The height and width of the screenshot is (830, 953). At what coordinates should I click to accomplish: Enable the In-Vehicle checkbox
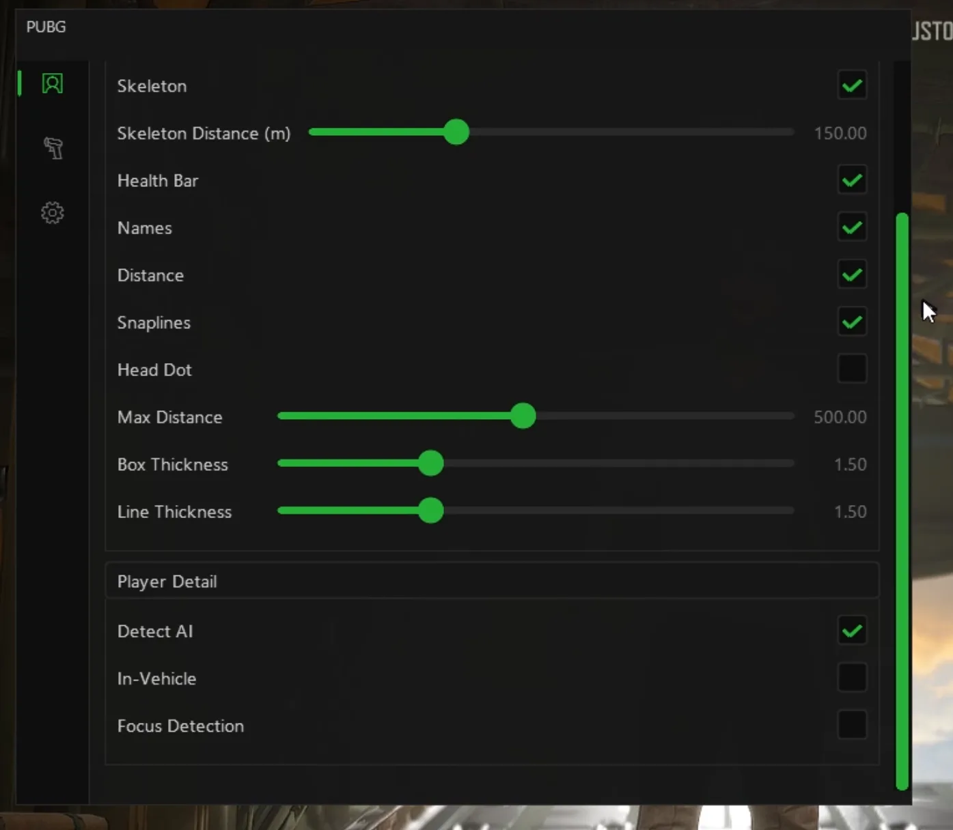(x=852, y=678)
